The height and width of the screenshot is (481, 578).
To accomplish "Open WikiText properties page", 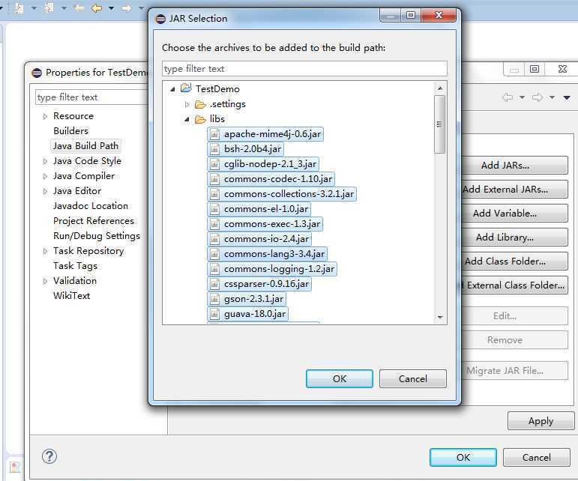I will tap(71, 296).
